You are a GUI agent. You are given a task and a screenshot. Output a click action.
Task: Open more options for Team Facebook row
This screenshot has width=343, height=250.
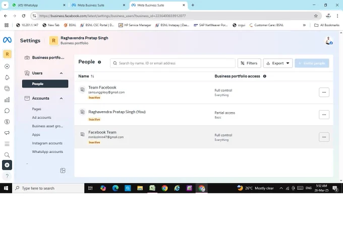324,92
